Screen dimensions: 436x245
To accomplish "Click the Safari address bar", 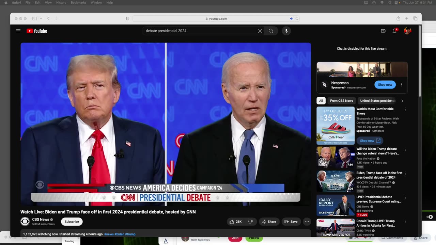I will [x=216, y=19].
